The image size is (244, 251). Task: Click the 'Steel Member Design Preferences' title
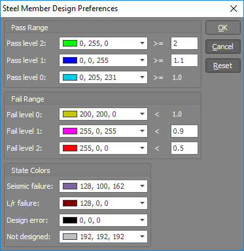click(x=60, y=9)
